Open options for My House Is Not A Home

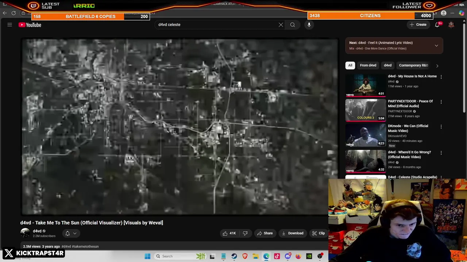441,77
